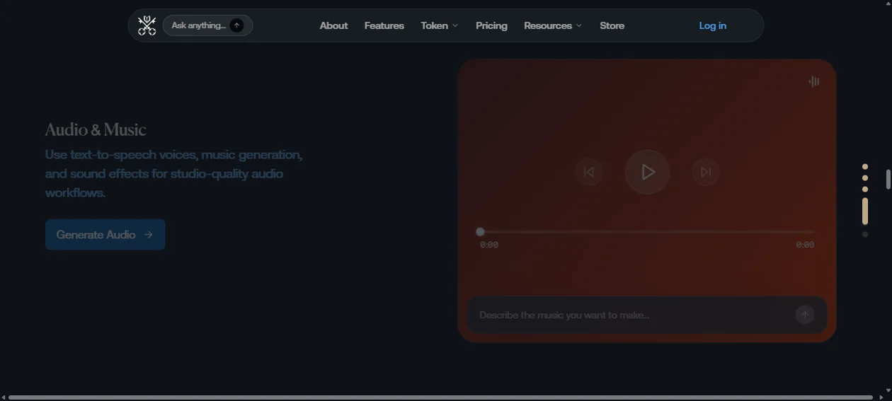Click the arrow on Generate Audio button

(x=148, y=235)
